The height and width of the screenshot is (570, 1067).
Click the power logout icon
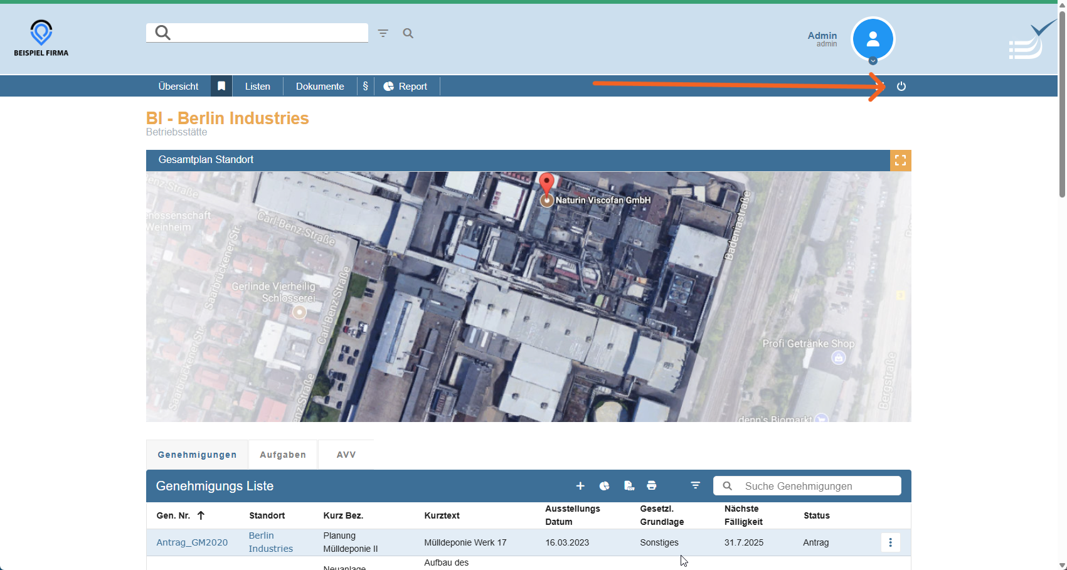click(901, 87)
